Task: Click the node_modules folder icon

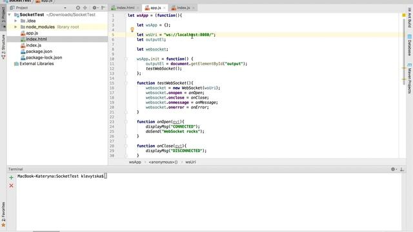Action: coord(23,27)
